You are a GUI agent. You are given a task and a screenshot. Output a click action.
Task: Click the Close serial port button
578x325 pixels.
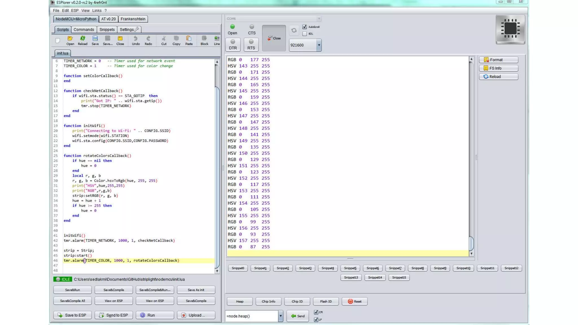[x=274, y=38]
